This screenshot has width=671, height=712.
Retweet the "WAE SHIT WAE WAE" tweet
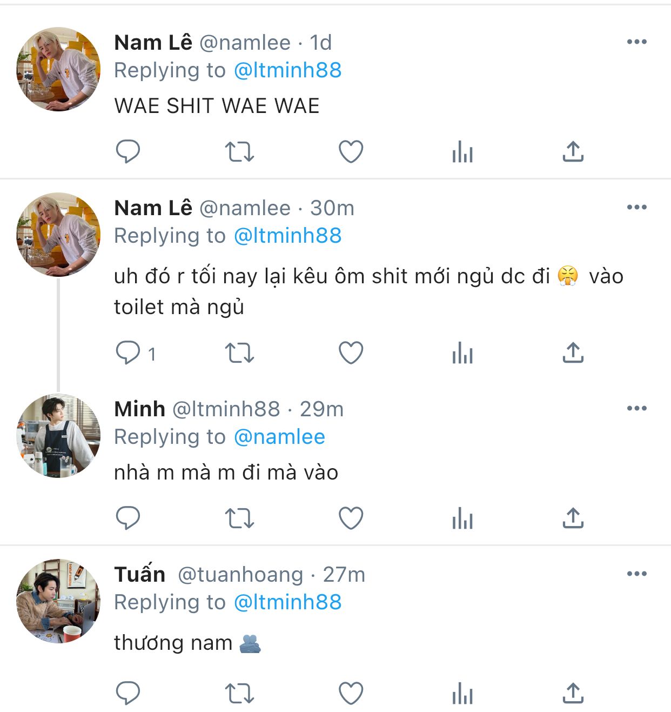tap(239, 151)
